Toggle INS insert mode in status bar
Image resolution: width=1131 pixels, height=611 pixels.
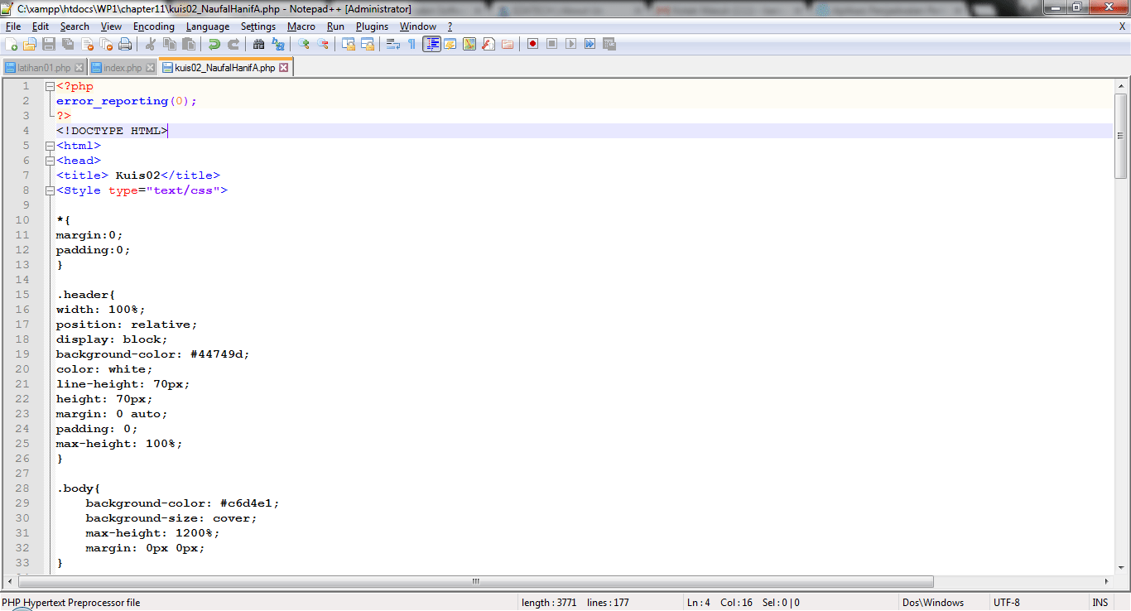(1100, 603)
